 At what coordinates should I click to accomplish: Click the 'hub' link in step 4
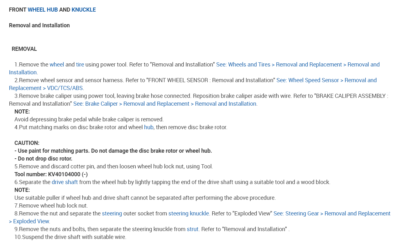(x=148, y=127)
